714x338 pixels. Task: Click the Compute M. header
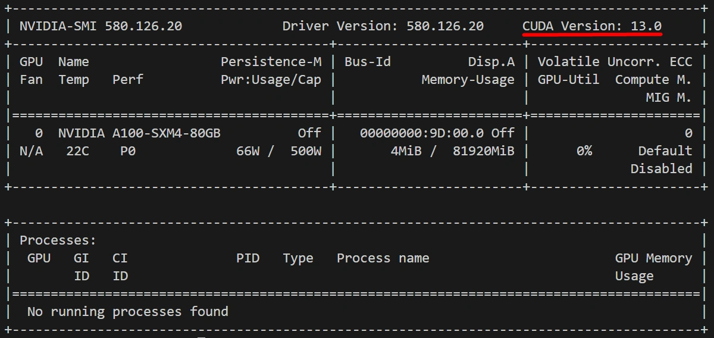654,80
